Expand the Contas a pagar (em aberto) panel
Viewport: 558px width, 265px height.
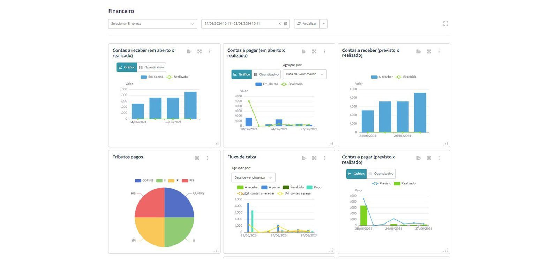click(x=314, y=52)
